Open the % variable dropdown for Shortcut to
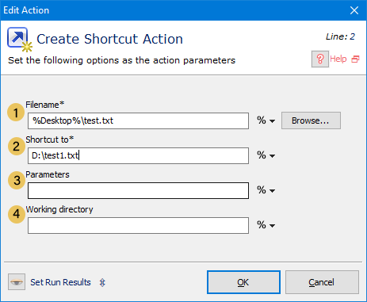The width and height of the screenshot is (367, 302). coord(266,155)
